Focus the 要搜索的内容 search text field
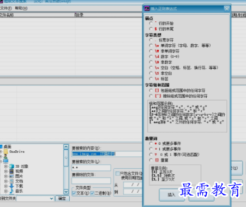This screenshot has width=246, height=207. click(107, 154)
